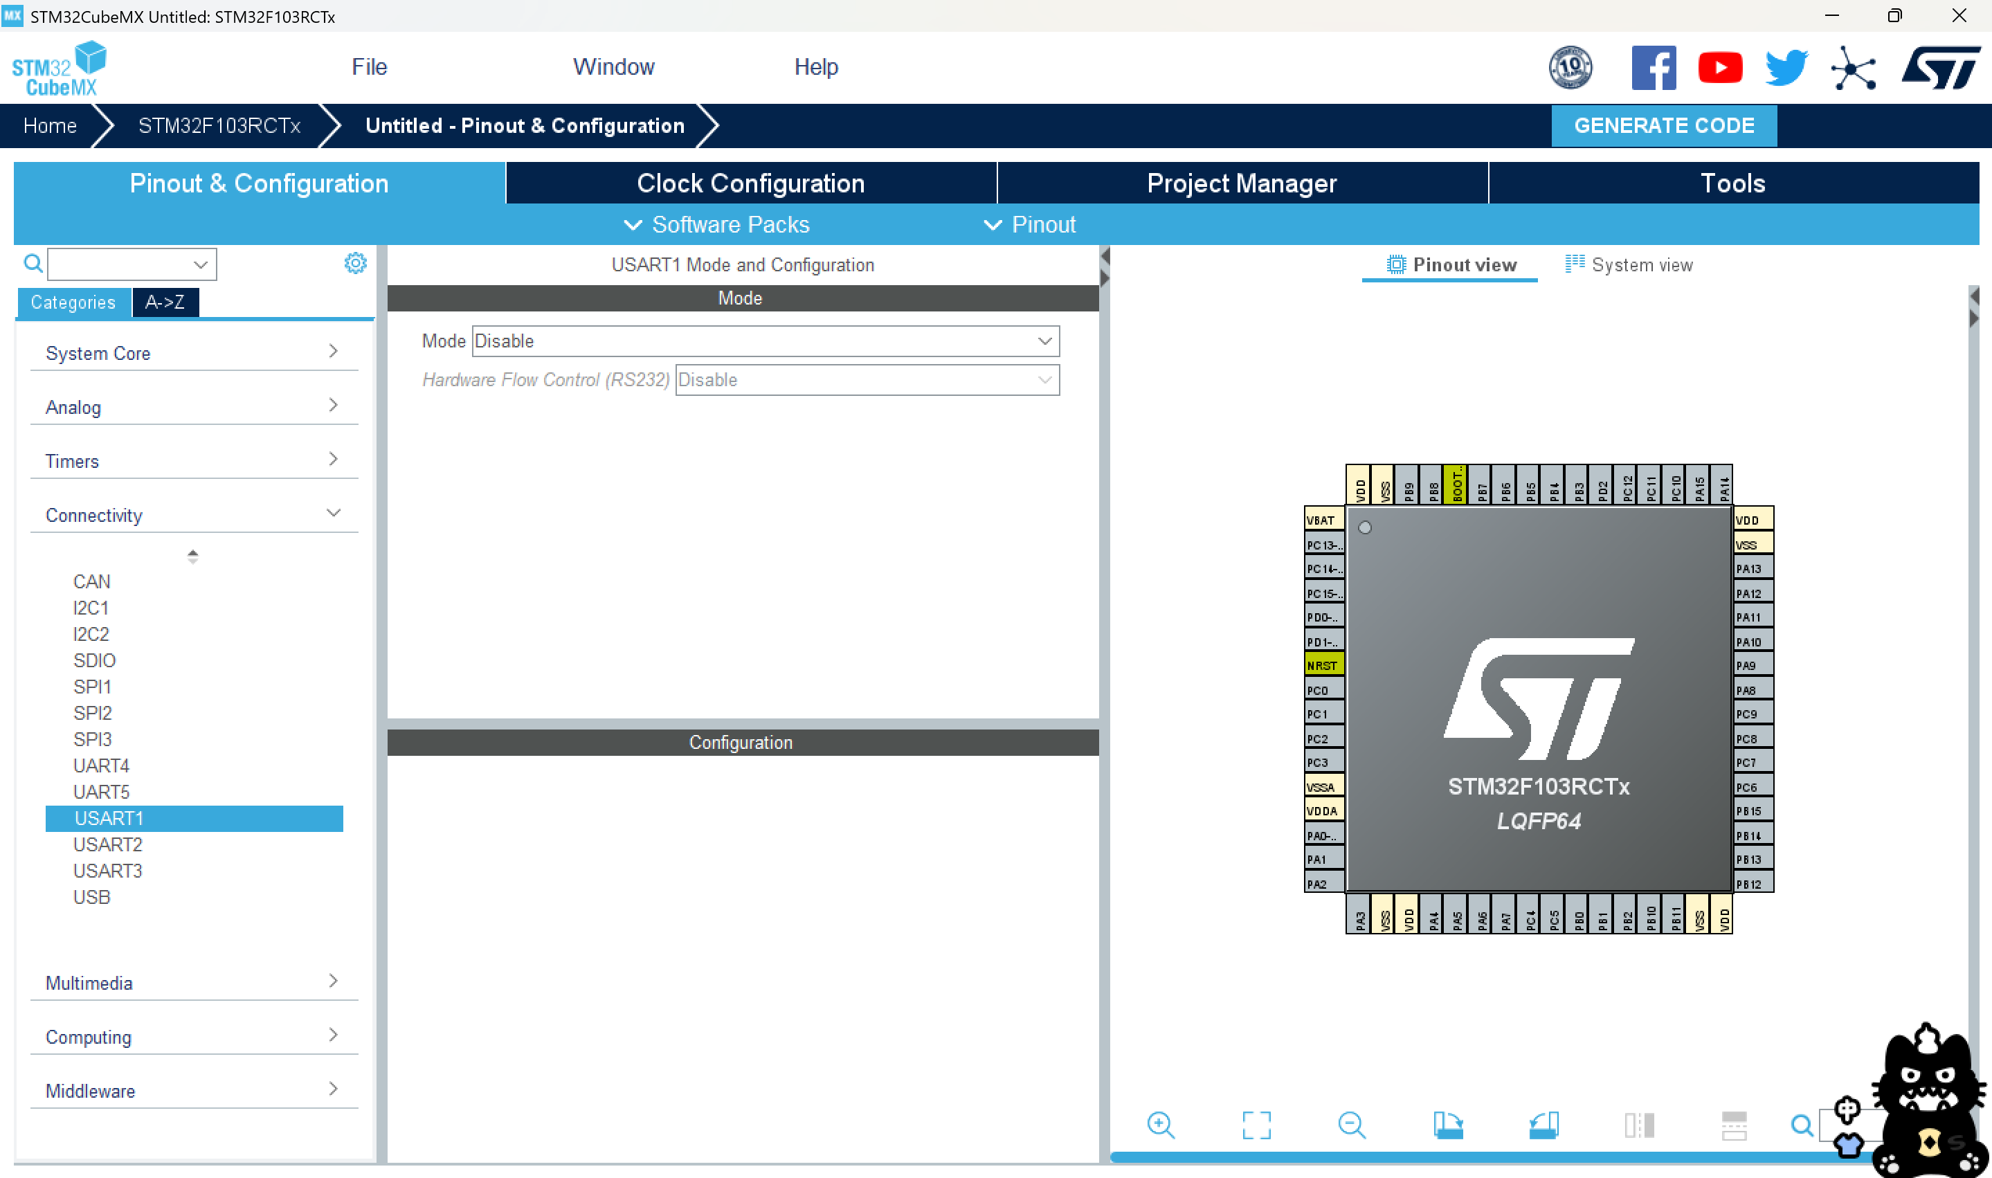1992x1178 pixels.
Task: Click the pin search magnifier icon
Action: (1802, 1125)
